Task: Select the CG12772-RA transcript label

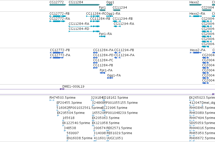Action: (60, 18)
